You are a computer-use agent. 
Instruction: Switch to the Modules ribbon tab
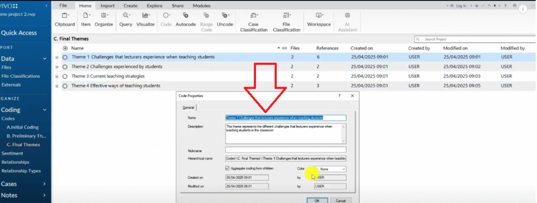(x=202, y=6)
